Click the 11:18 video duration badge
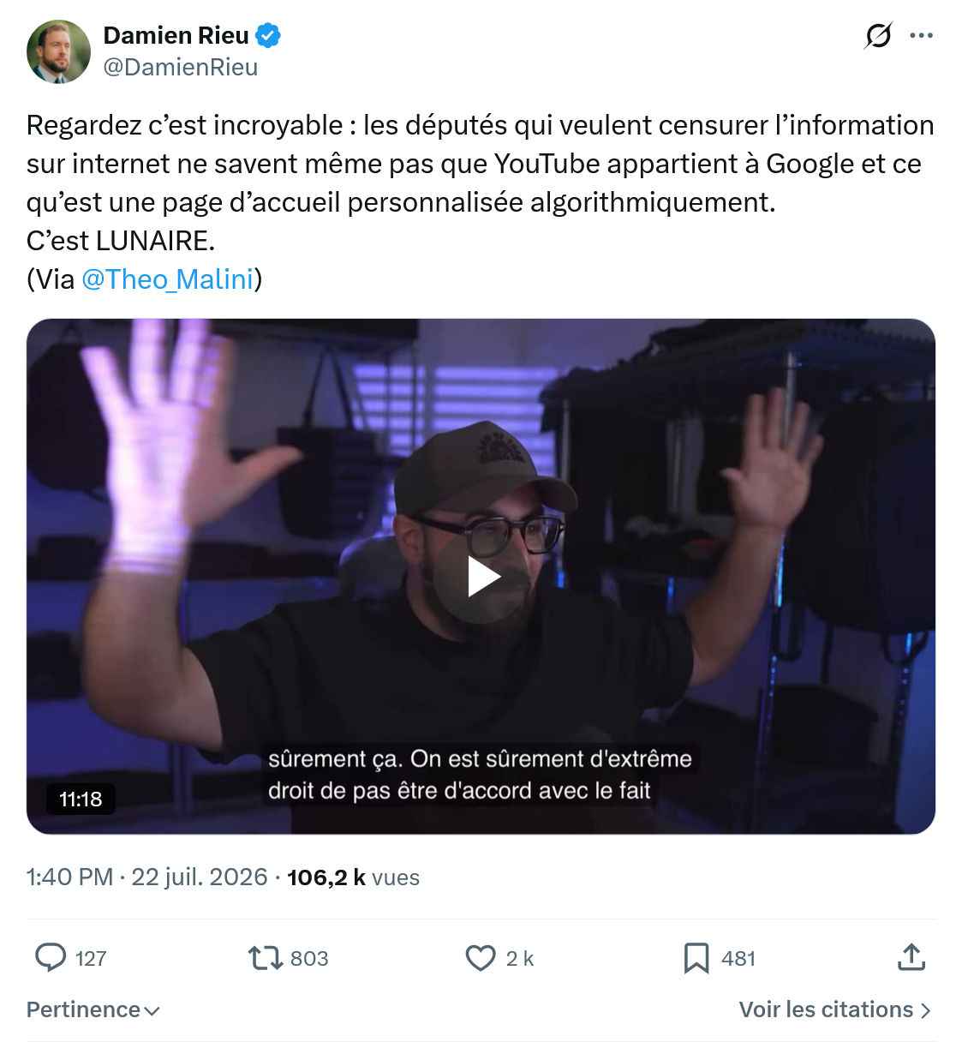962x1042 pixels. tap(81, 799)
